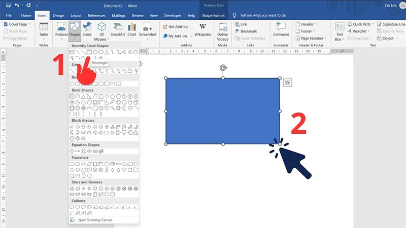Open the Shapes gallery button
Screen dimensions: 406x228
[x=75, y=30]
